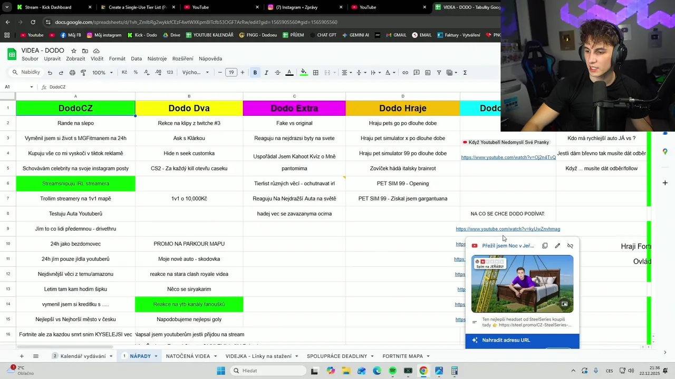Switch to the NATOČENÁ VIDEA sheet
This screenshot has width=675, height=379.
click(x=188, y=356)
